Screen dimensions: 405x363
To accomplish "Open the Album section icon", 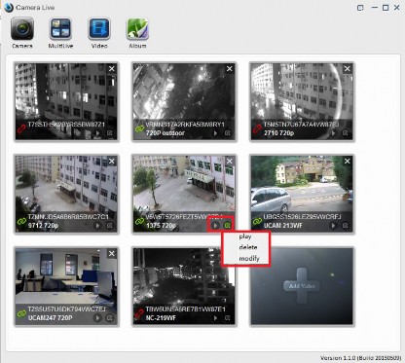I will click(137, 29).
